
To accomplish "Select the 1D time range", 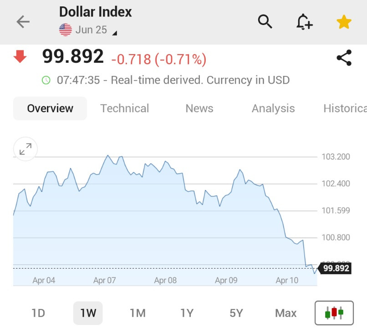I will pyautogui.click(x=38, y=313).
